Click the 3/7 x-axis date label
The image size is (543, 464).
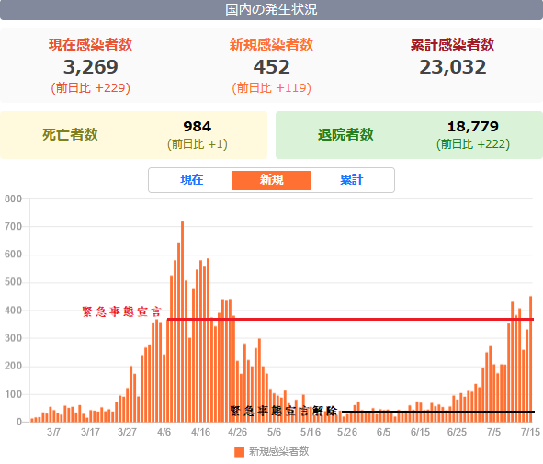[53, 432]
